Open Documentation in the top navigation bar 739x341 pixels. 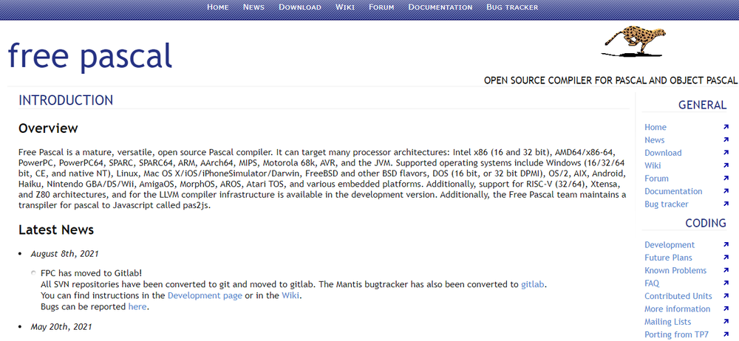pos(440,7)
